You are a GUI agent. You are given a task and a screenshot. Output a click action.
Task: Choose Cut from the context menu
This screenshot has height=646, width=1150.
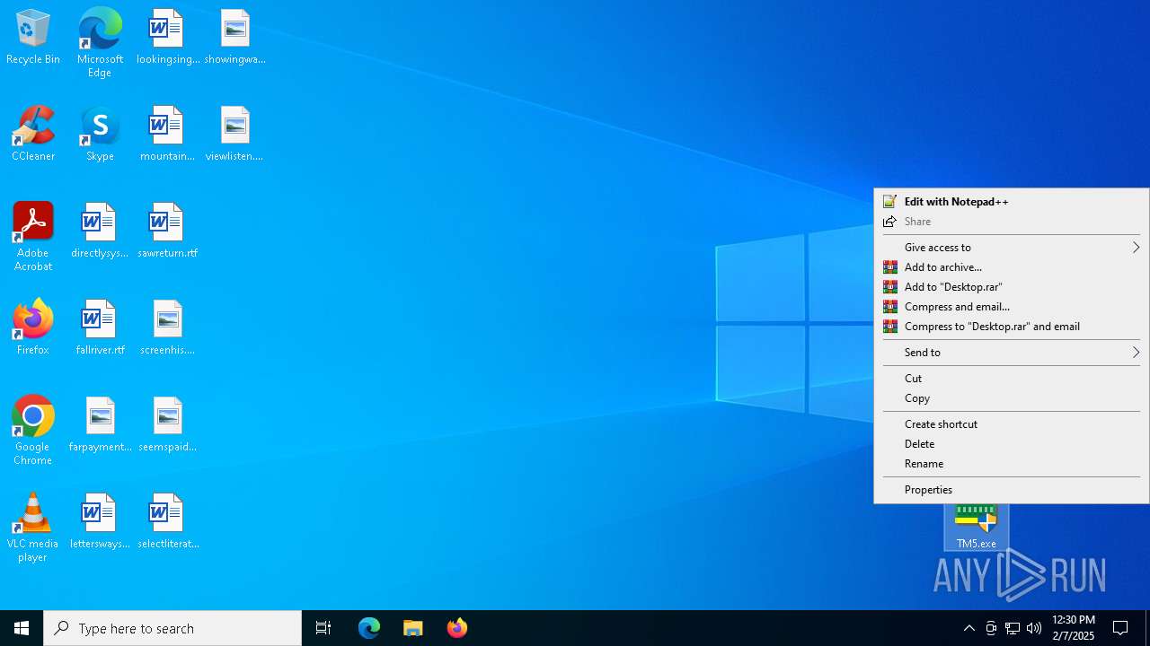(1012, 379)
